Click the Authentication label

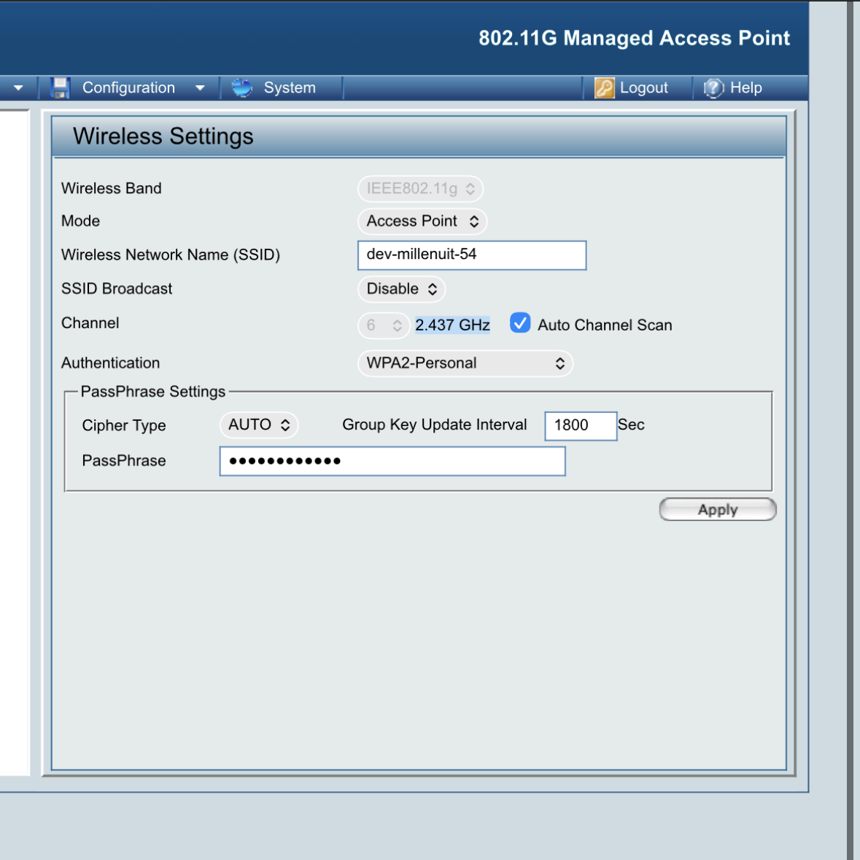[x=110, y=363]
